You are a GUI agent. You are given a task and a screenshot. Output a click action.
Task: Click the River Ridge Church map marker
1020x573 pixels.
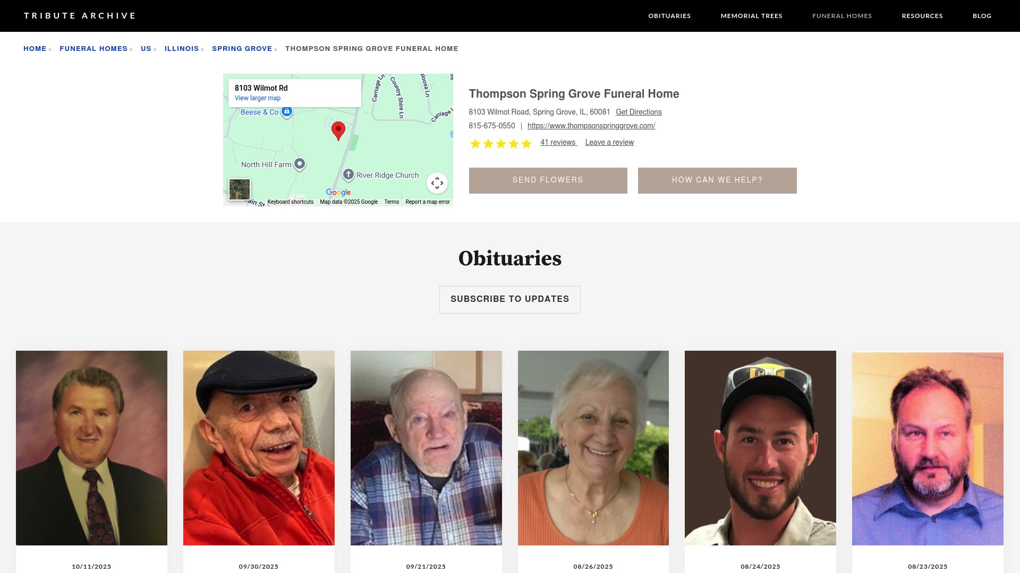(348, 175)
